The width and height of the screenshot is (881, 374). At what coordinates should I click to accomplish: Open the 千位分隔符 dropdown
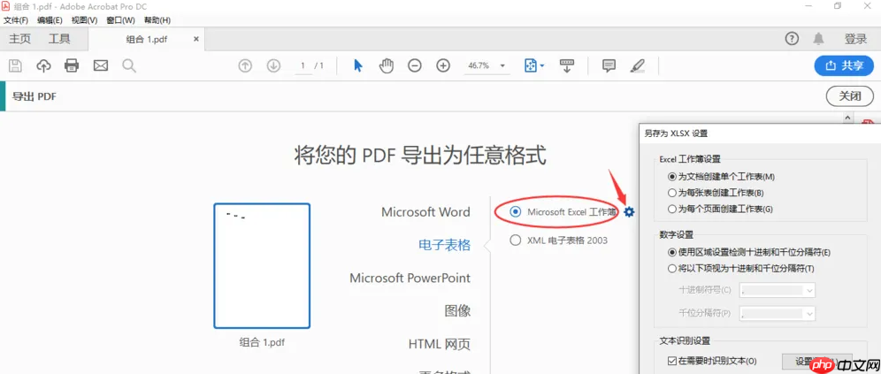tap(778, 313)
